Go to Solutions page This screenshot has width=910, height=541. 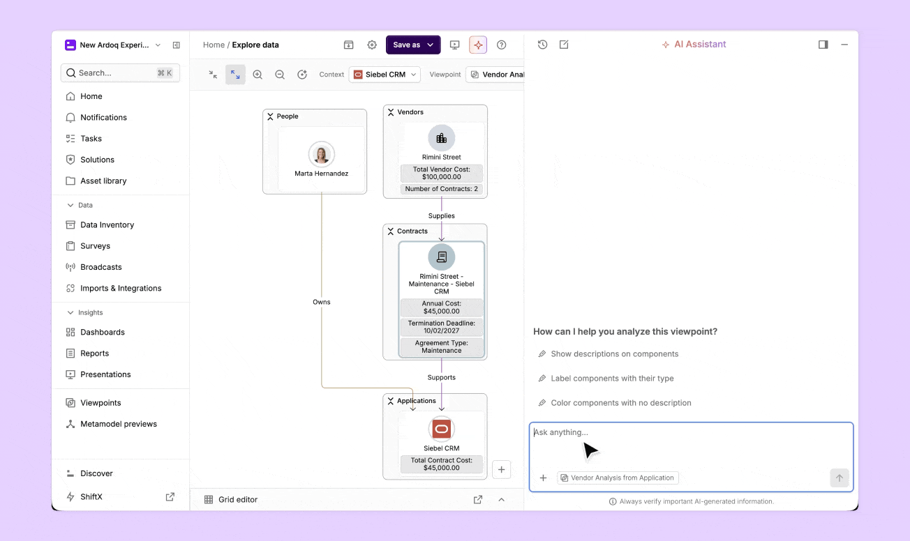[97, 160]
